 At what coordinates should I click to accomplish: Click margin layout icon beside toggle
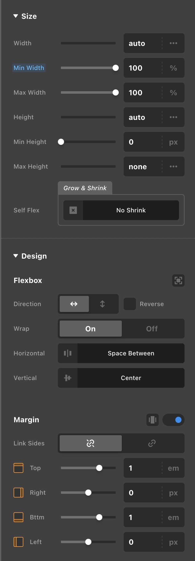(x=153, y=420)
